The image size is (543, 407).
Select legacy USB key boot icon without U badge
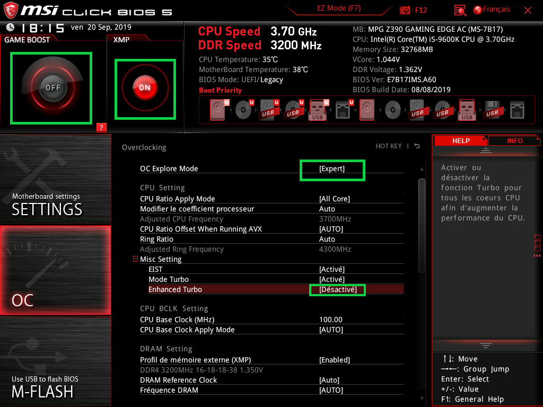(467, 110)
